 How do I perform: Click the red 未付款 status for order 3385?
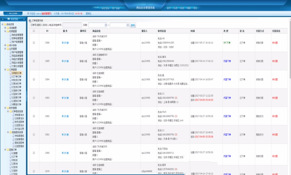coord(275,61)
